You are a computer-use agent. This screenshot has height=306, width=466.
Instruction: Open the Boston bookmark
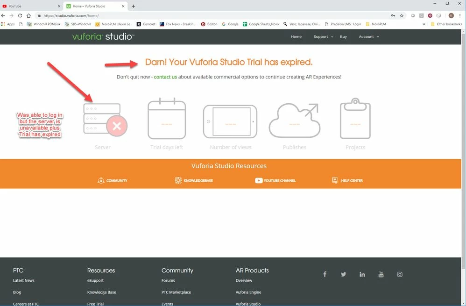tap(209, 24)
